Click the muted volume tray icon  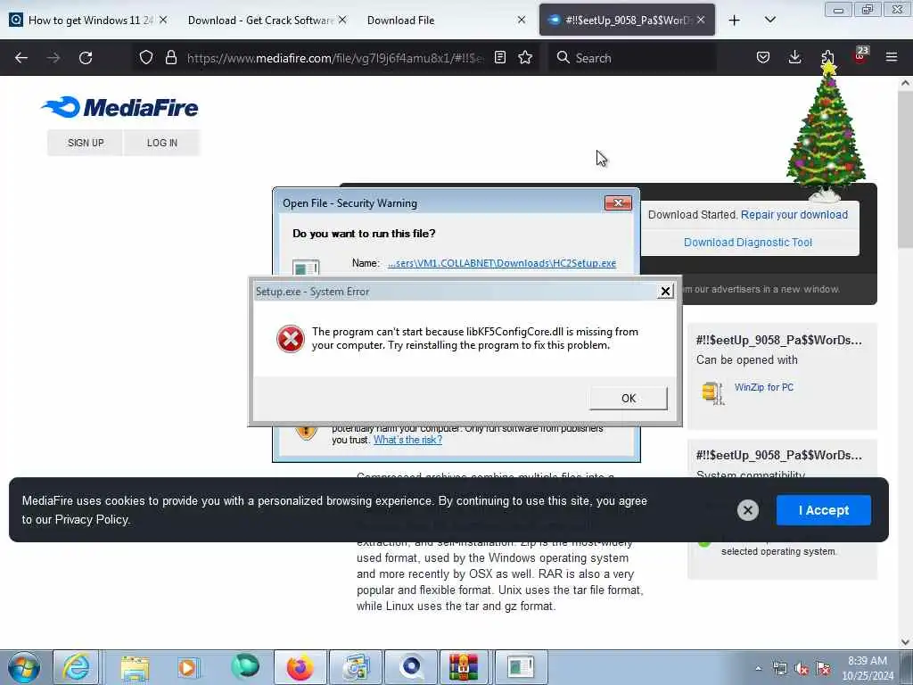802,669
